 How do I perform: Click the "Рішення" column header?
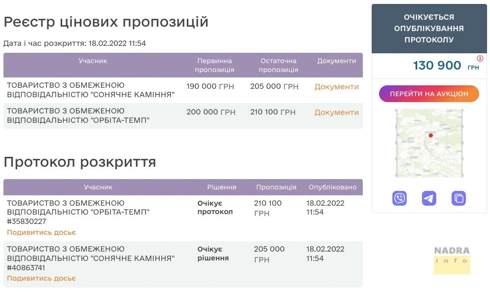tap(221, 187)
